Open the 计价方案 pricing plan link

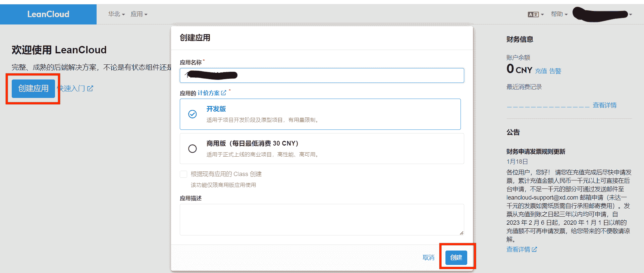click(x=212, y=93)
